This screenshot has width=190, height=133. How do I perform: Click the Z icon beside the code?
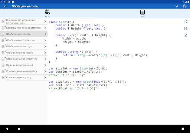pyautogui.click(x=186, y=35)
